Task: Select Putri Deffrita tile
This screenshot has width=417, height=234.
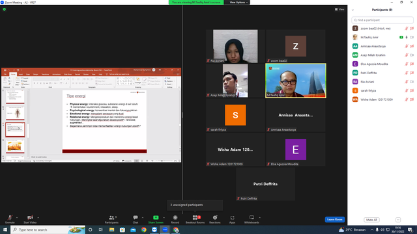Action: (265, 184)
